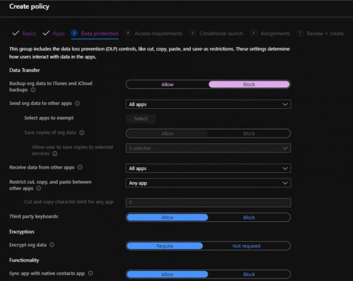The height and width of the screenshot is (281, 353).
Task: Click the Basics step checkmark icon
Action: click(15, 33)
